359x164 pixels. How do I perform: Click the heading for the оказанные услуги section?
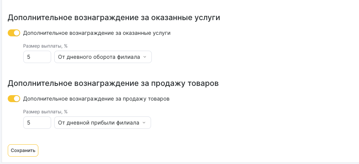point(114,18)
